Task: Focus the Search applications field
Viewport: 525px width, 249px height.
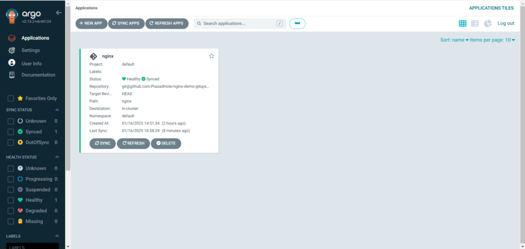Action: pyautogui.click(x=240, y=24)
